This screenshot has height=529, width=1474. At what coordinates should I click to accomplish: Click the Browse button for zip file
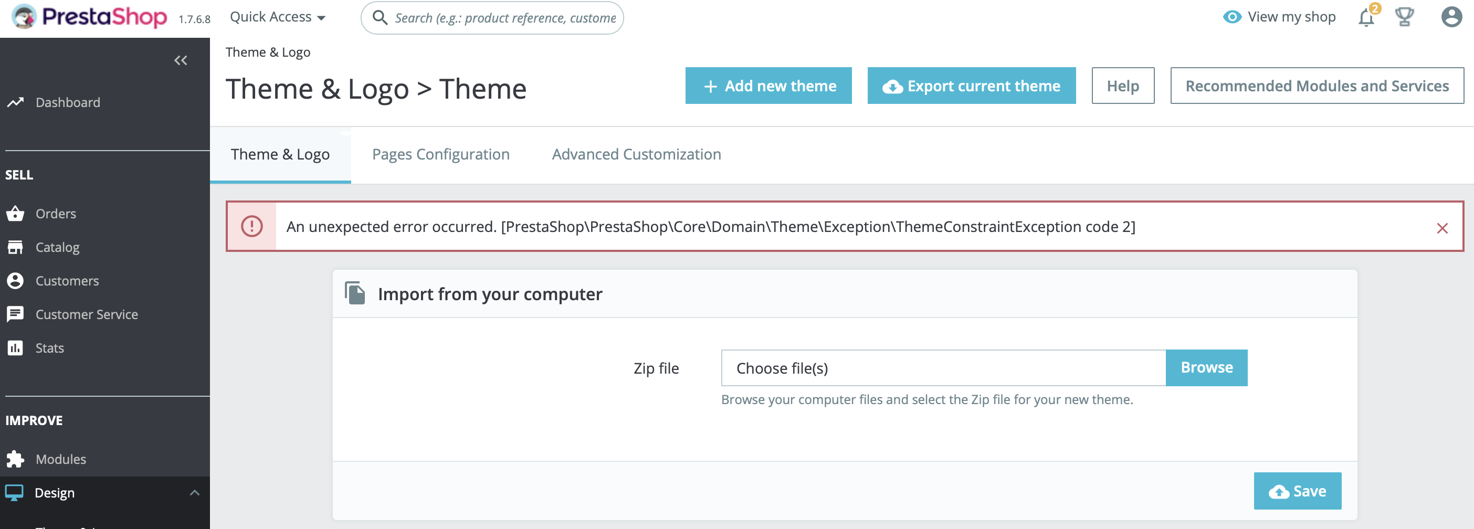pos(1206,368)
